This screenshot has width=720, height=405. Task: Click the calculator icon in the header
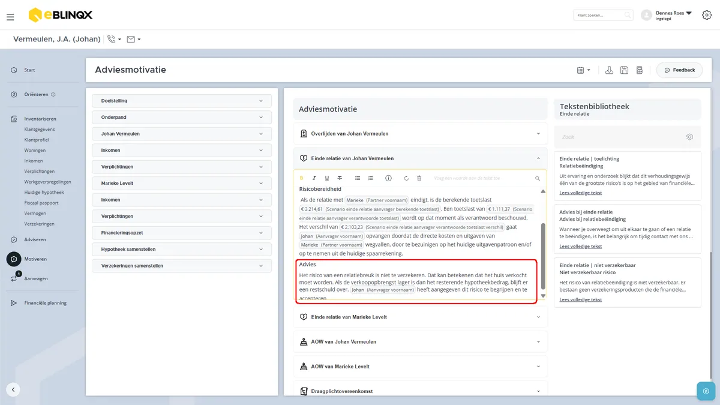click(640, 70)
